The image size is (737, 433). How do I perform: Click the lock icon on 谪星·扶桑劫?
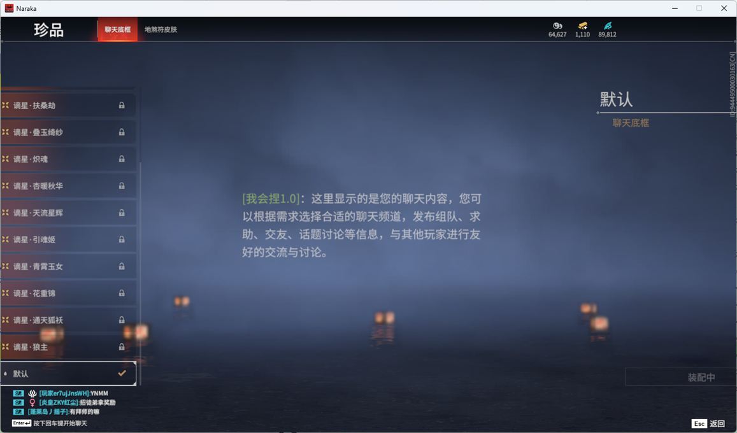coord(122,105)
